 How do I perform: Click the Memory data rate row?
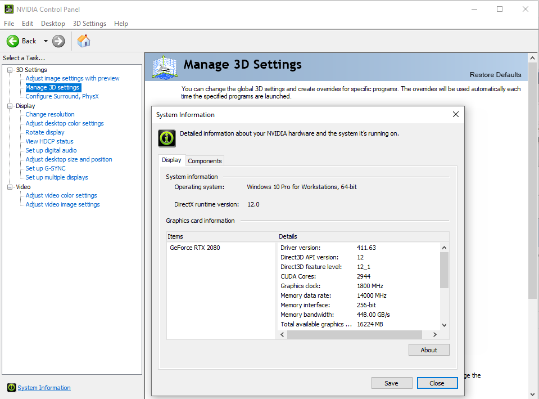359,295
